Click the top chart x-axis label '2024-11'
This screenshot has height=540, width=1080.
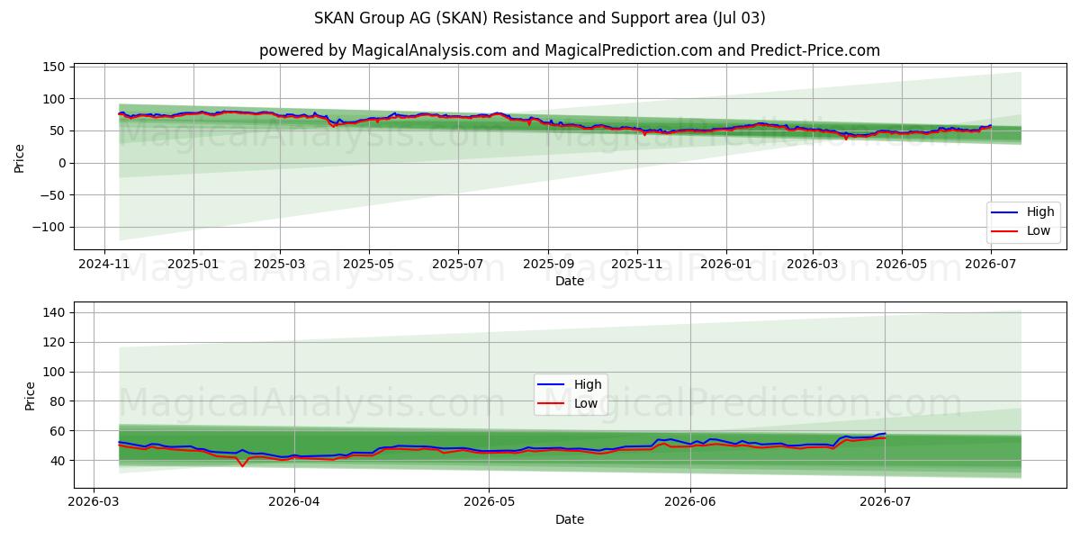pos(104,265)
